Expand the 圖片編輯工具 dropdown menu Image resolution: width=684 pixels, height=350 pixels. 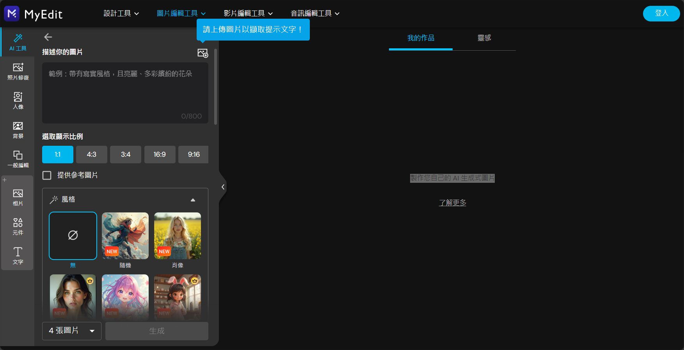tap(181, 13)
